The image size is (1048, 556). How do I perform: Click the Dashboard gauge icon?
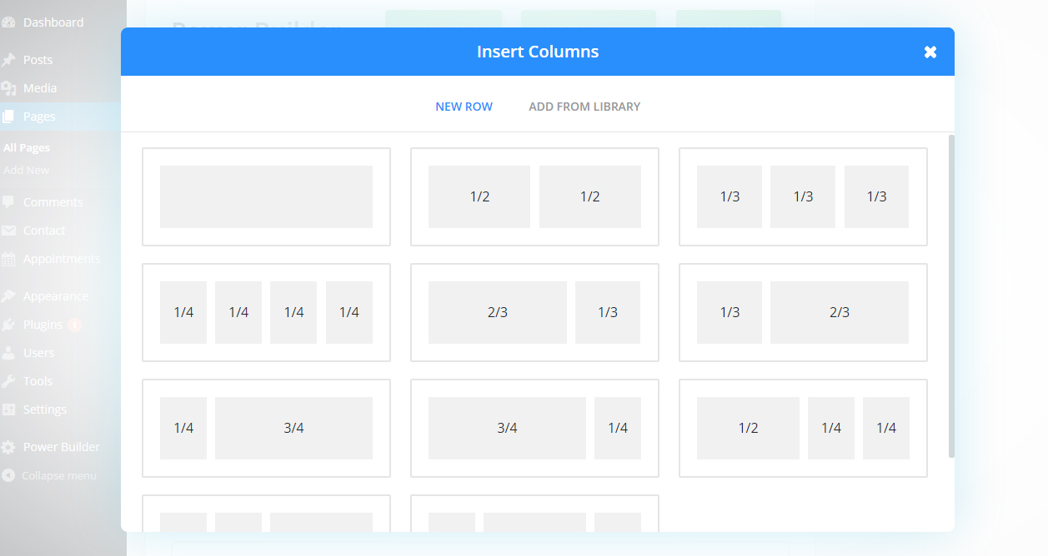(x=8, y=22)
